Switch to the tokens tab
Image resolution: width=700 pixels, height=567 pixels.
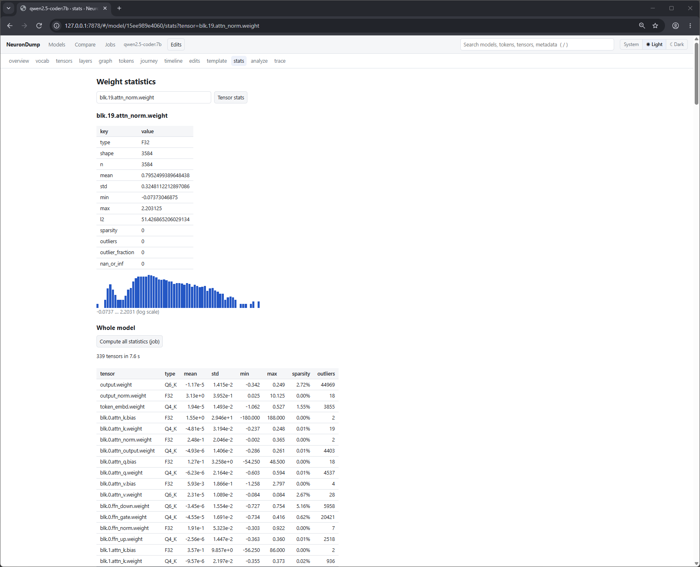click(x=126, y=61)
